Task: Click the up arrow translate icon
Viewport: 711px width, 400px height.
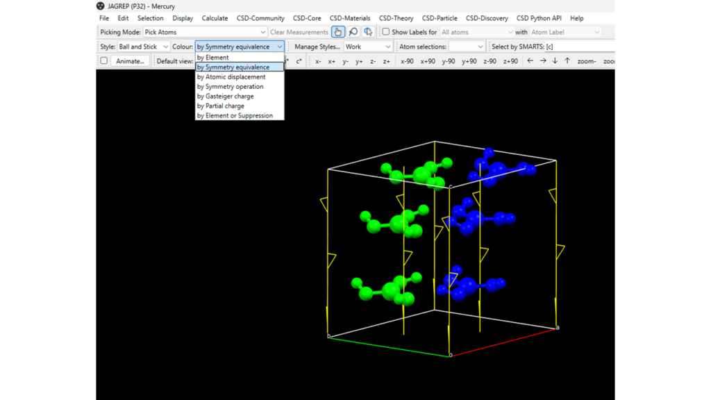Action: pos(567,61)
